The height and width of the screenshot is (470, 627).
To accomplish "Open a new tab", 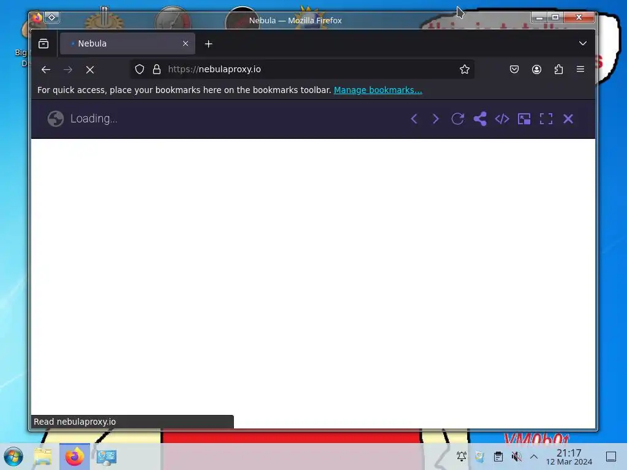I will pos(208,43).
